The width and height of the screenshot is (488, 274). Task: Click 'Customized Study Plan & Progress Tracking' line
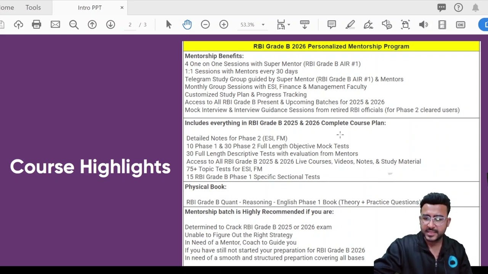246,94
